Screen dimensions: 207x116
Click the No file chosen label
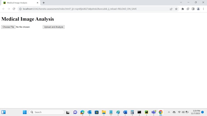tap(23, 27)
